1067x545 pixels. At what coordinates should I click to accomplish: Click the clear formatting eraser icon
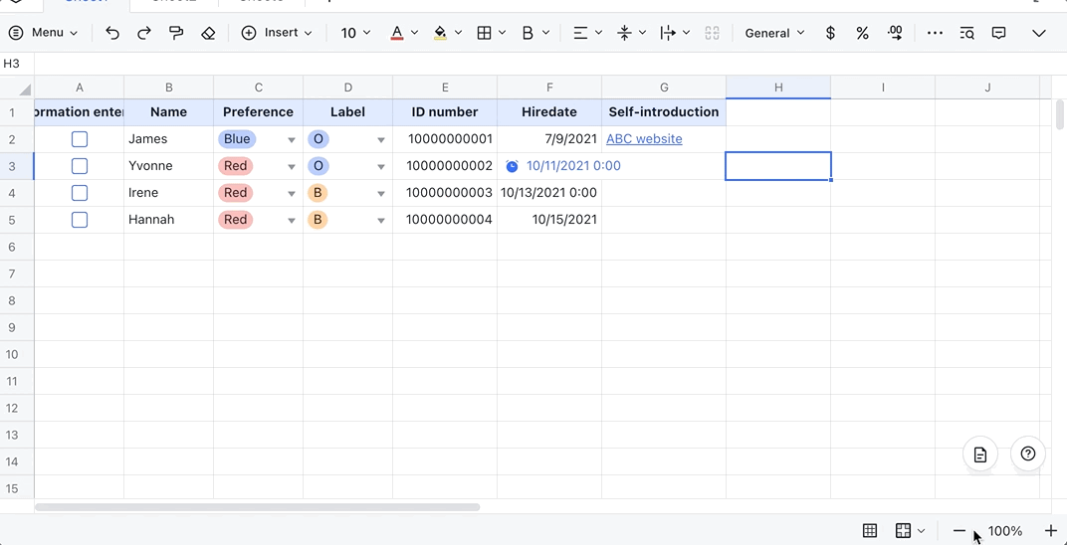(208, 33)
